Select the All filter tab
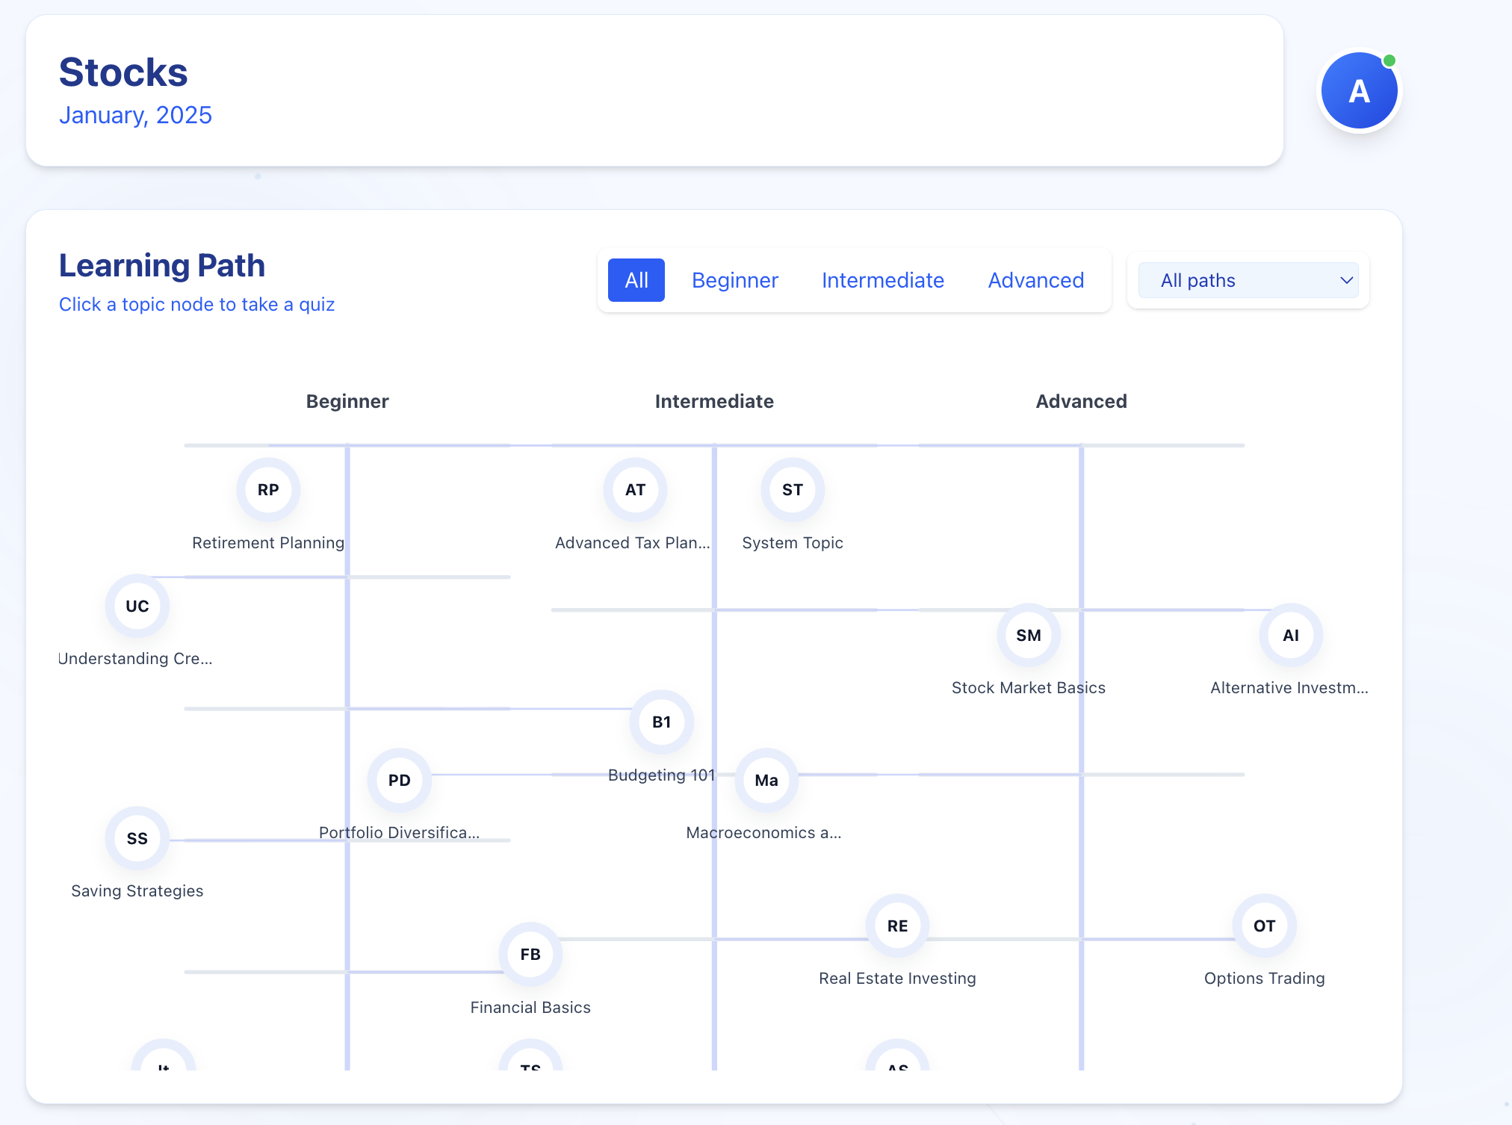The width and height of the screenshot is (1512, 1125). pyautogui.click(x=636, y=280)
